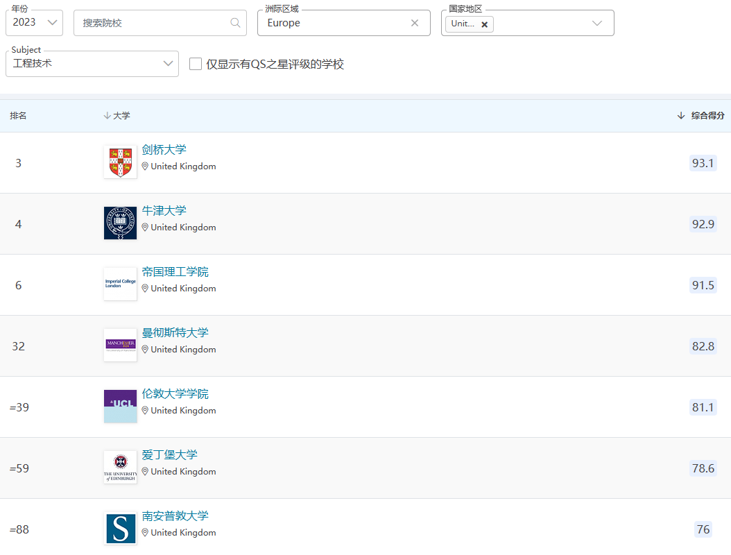The image size is (731, 555).
Task: Open the University of Edinburgh logo
Action: tap(120, 468)
